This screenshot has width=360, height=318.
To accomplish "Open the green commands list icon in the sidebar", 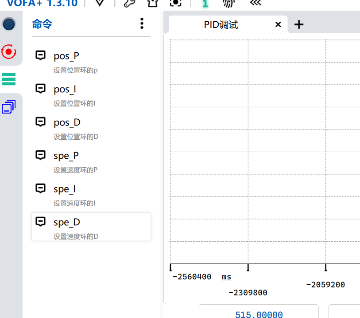I will (9, 79).
